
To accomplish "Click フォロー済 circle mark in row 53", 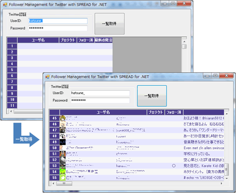I will 174,166.
